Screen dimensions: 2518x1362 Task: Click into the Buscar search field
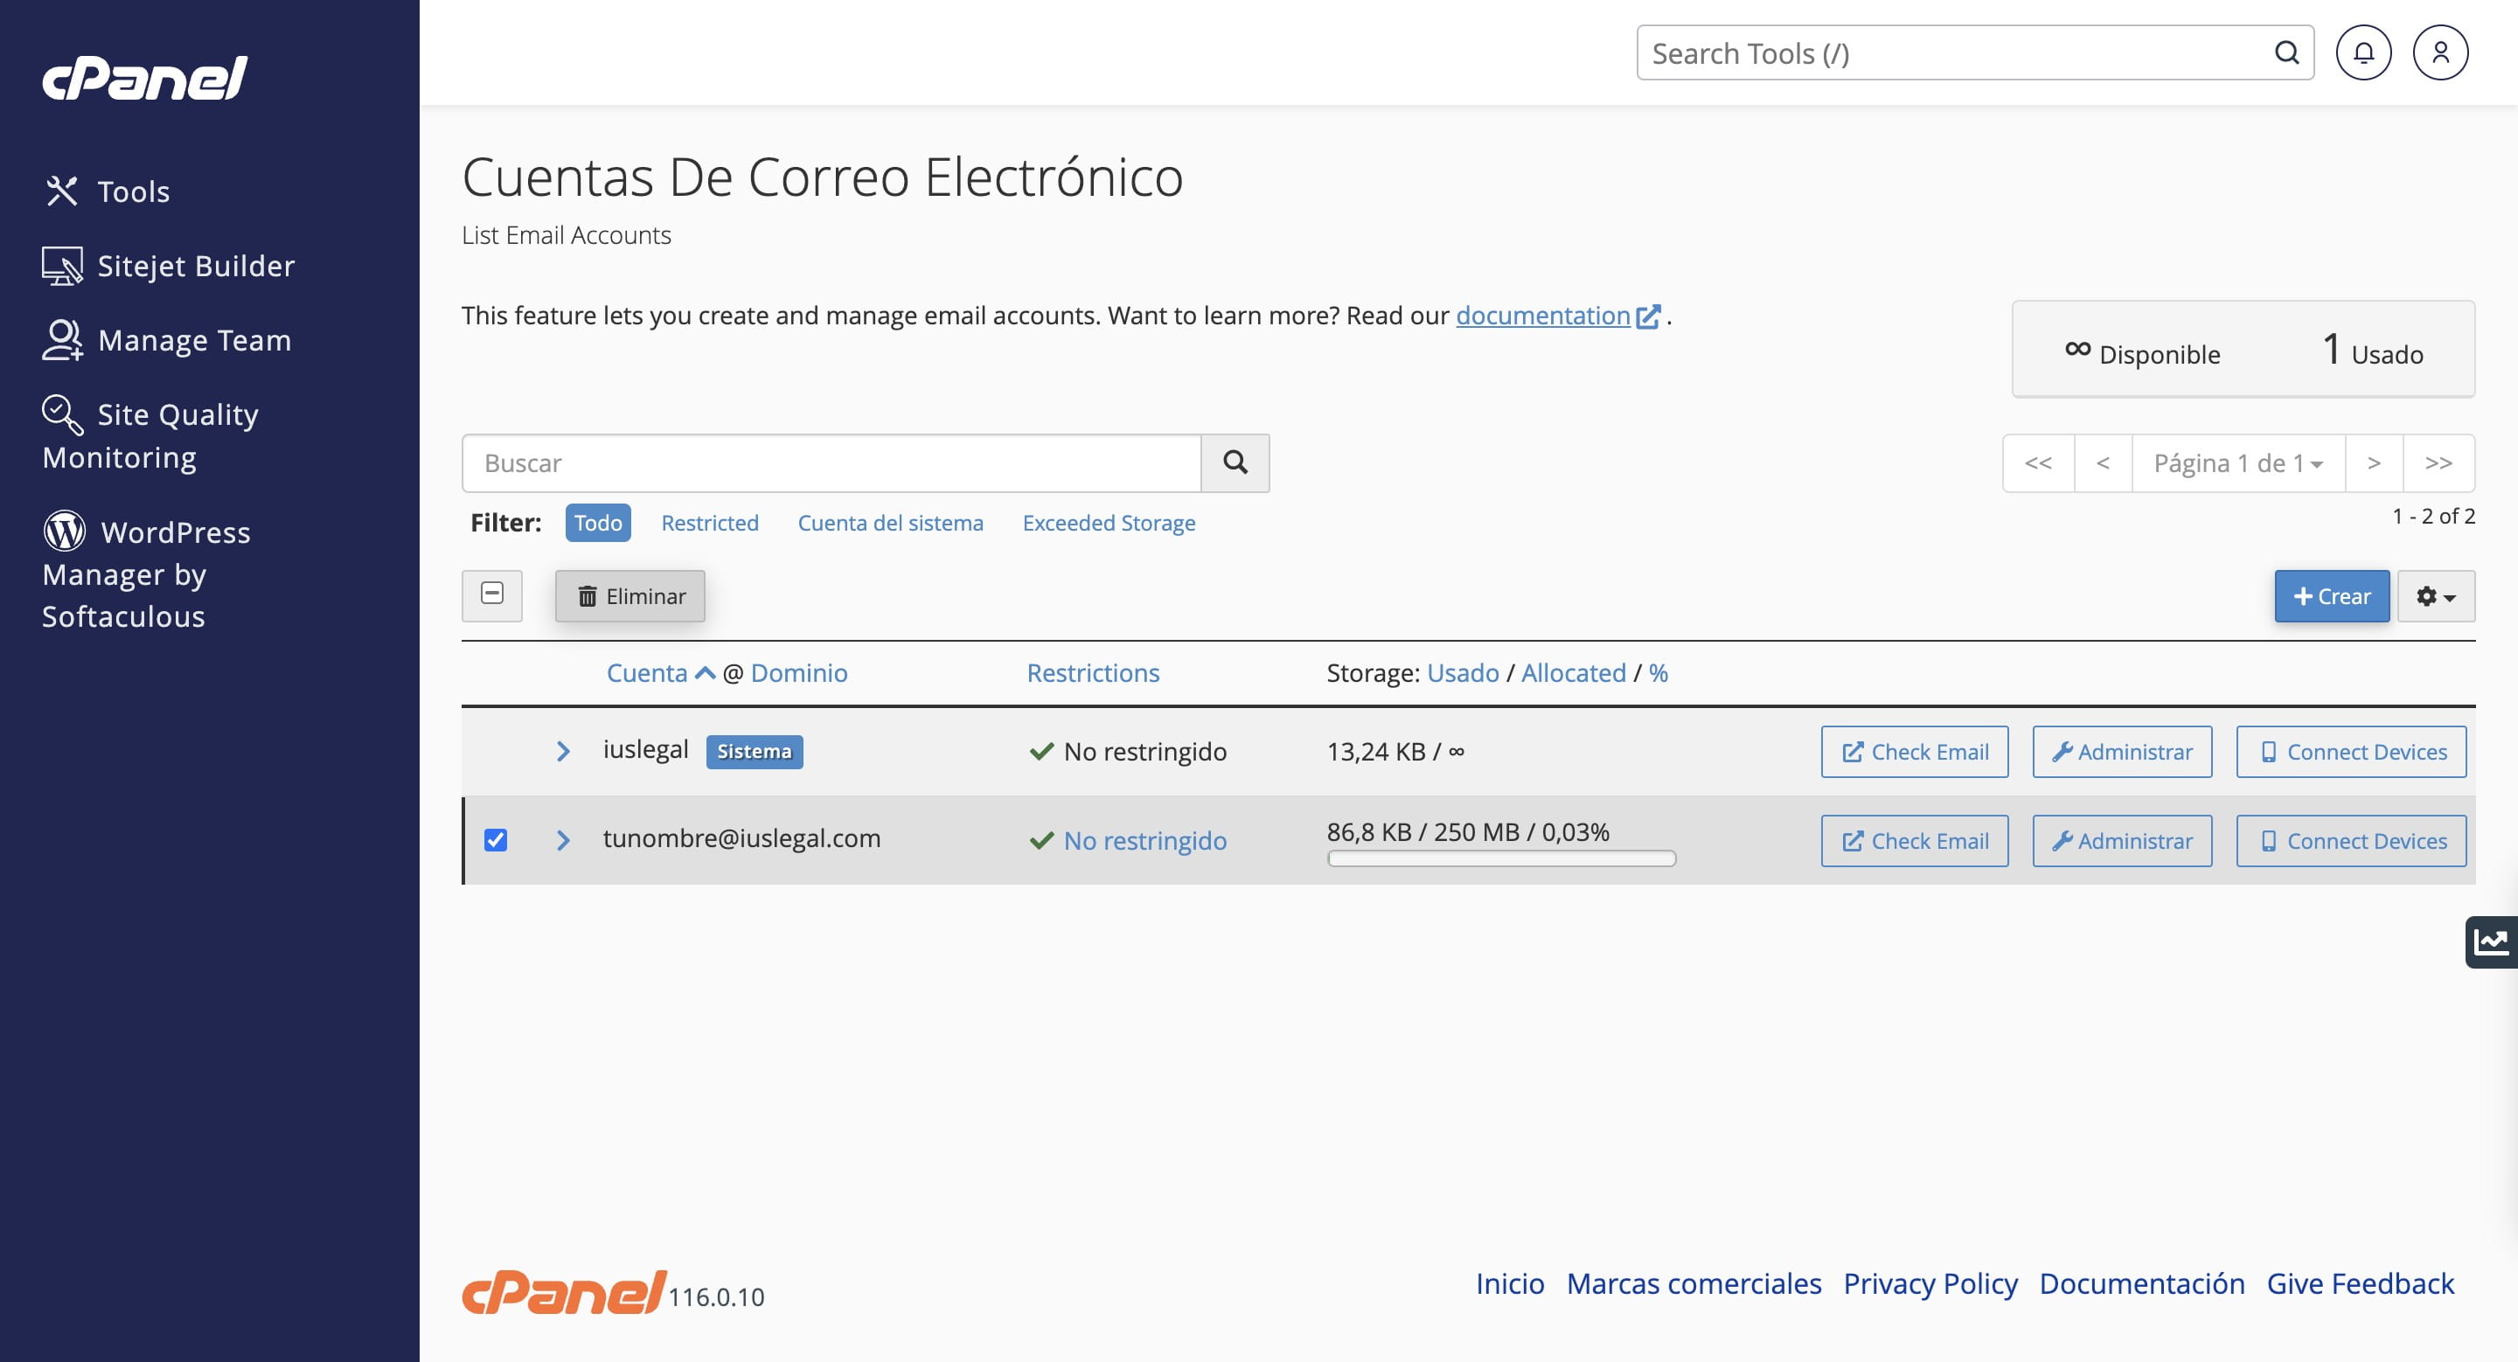click(x=831, y=463)
